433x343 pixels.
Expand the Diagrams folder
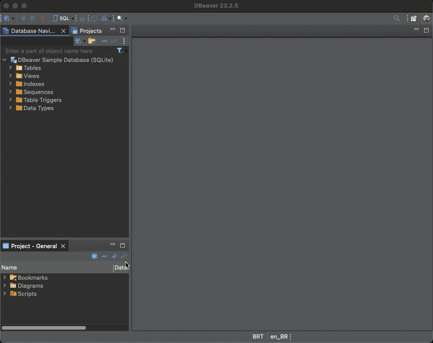tap(5, 285)
